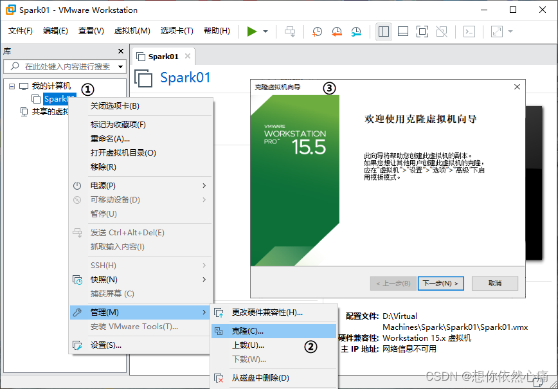Open the snapshot manager toolbar icon

[356, 32]
